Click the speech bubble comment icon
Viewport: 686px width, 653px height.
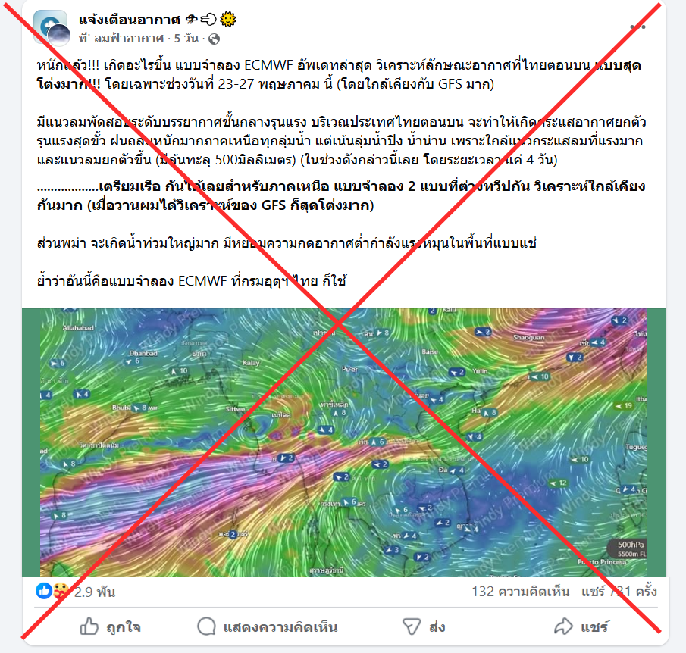click(206, 626)
